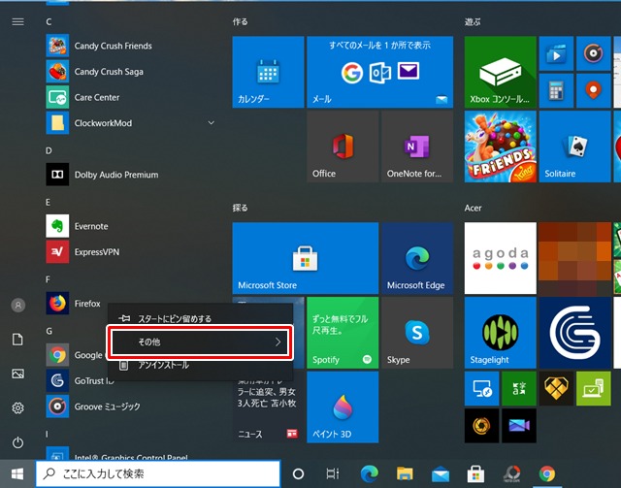
Task: Open the GoTrust large tile
Action: [574, 333]
